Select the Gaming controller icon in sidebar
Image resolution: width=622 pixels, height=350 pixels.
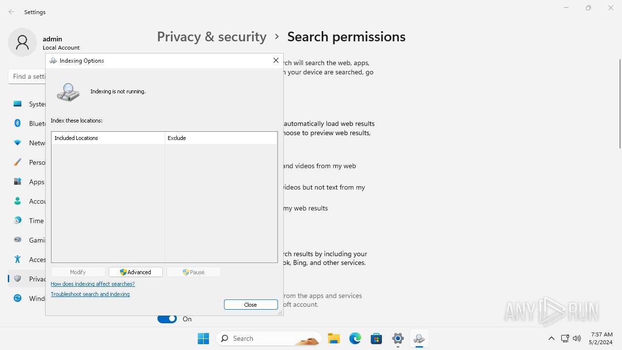point(17,240)
